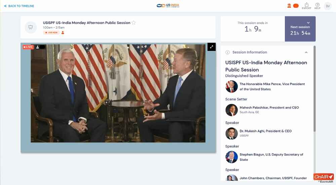Click the orange person icon under session time
The height and width of the screenshot is (185, 336).
pyautogui.click(x=63, y=33)
